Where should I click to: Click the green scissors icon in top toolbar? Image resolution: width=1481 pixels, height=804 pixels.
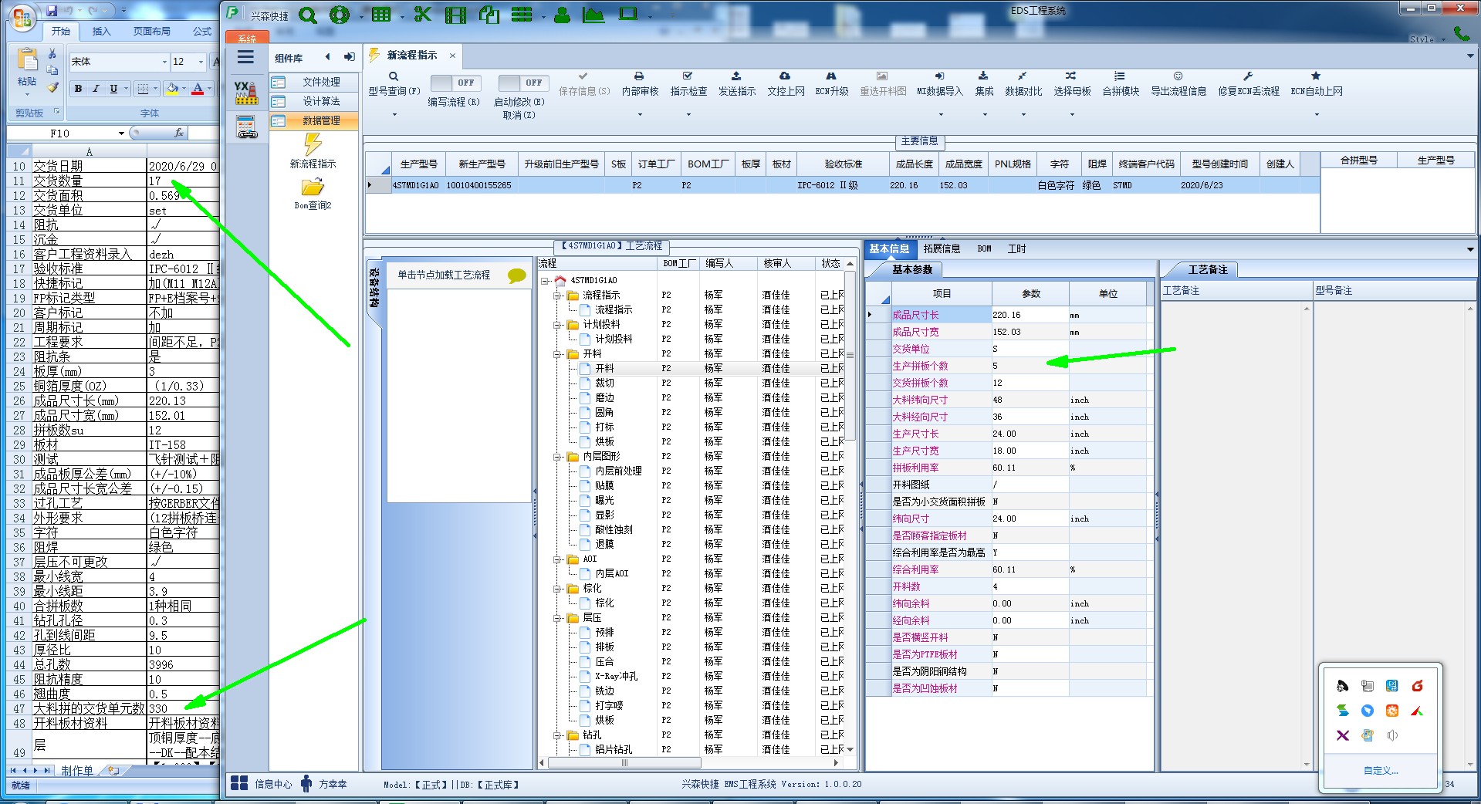click(422, 15)
